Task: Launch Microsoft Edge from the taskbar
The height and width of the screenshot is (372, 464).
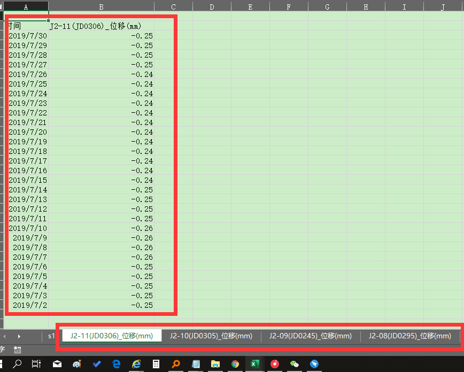Action: point(116,363)
